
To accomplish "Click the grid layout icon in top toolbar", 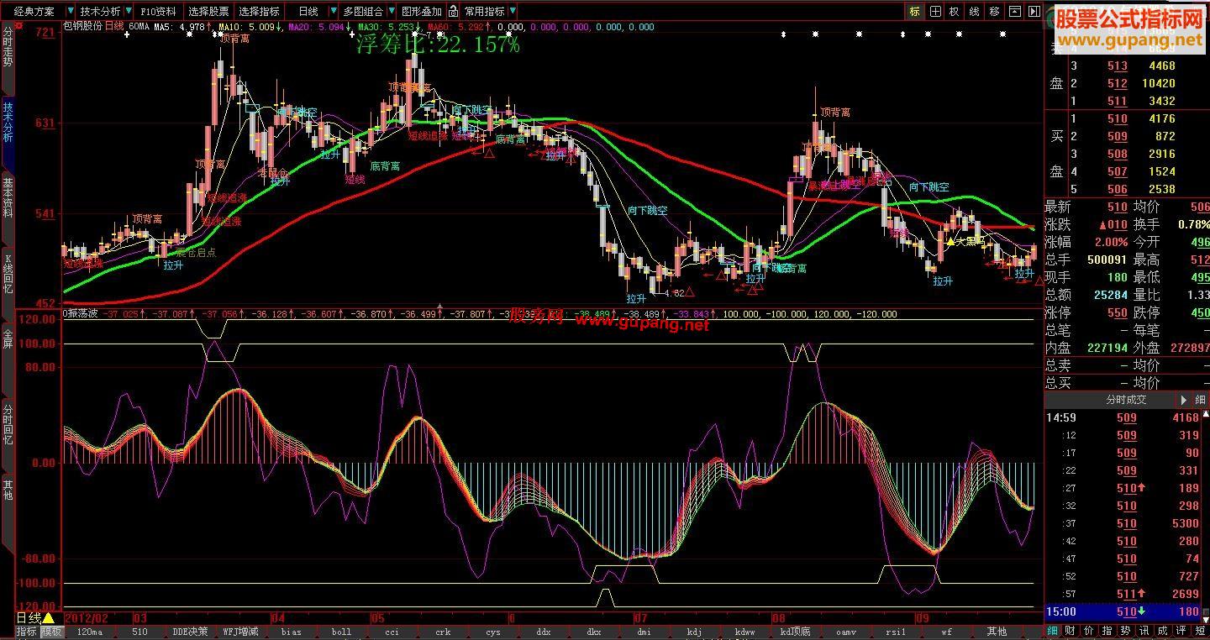I will pos(934,12).
